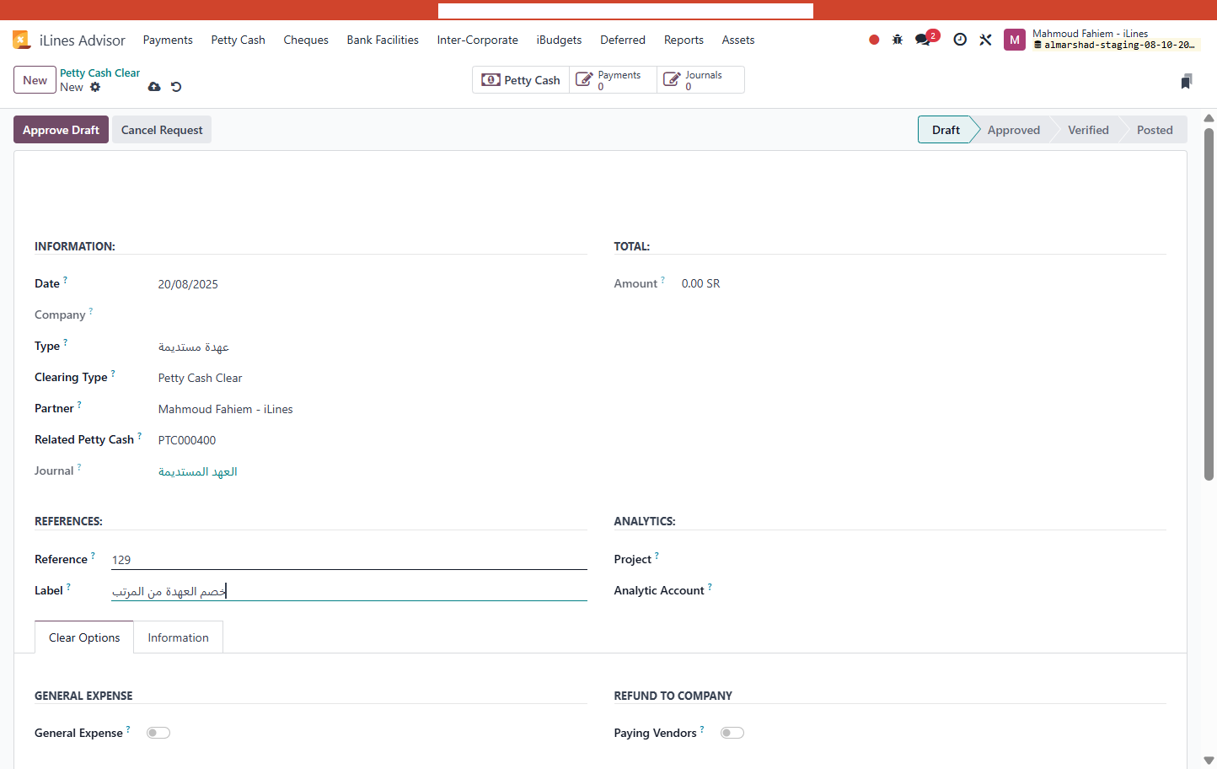The height and width of the screenshot is (769, 1217).
Task: Open the chat messages icon with badge
Action: click(x=926, y=39)
